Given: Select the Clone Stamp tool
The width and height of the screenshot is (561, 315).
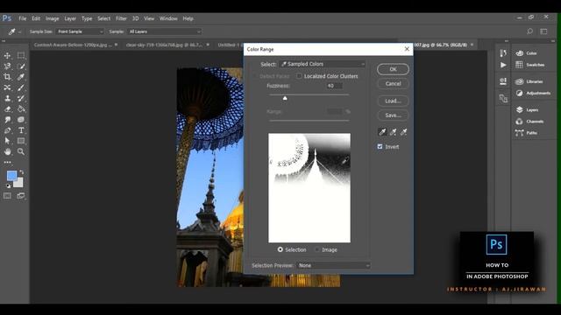Looking at the screenshot, I should [x=7, y=98].
